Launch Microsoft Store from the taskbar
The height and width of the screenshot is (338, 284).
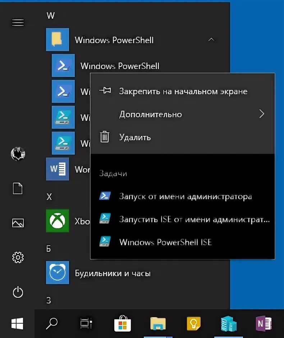coord(122,323)
